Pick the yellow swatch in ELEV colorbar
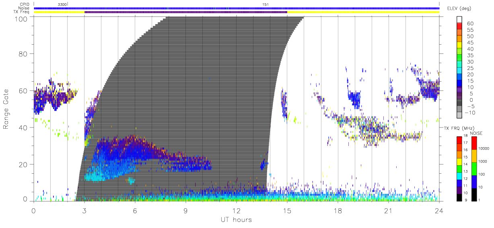494x228 pixels. (460, 45)
